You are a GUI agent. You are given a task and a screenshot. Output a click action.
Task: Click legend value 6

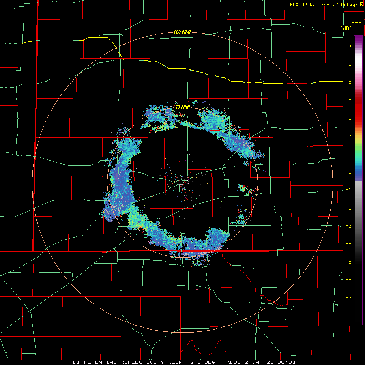coord(350,64)
